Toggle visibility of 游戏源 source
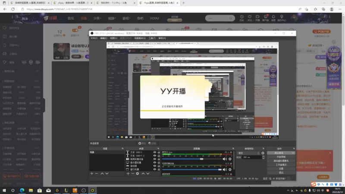345x194 pixels. click(x=155, y=166)
